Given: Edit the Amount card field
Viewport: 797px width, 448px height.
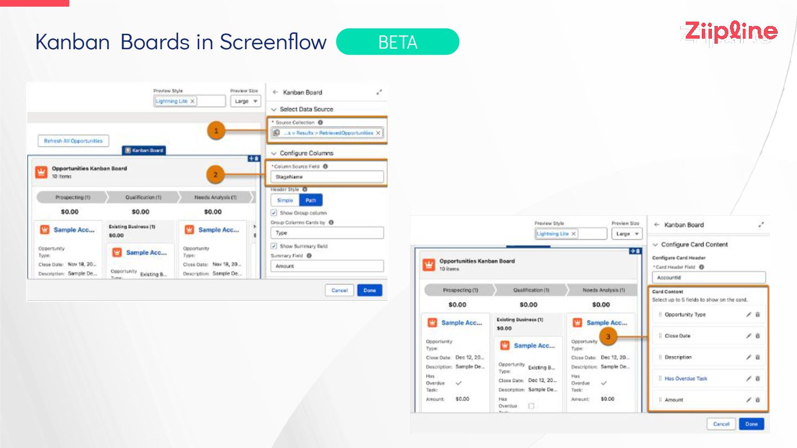Looking at the screenshot, I should click(749, 400).
